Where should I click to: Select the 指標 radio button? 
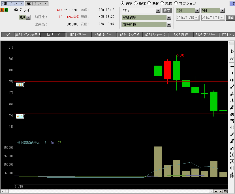[x=136, y=3]
